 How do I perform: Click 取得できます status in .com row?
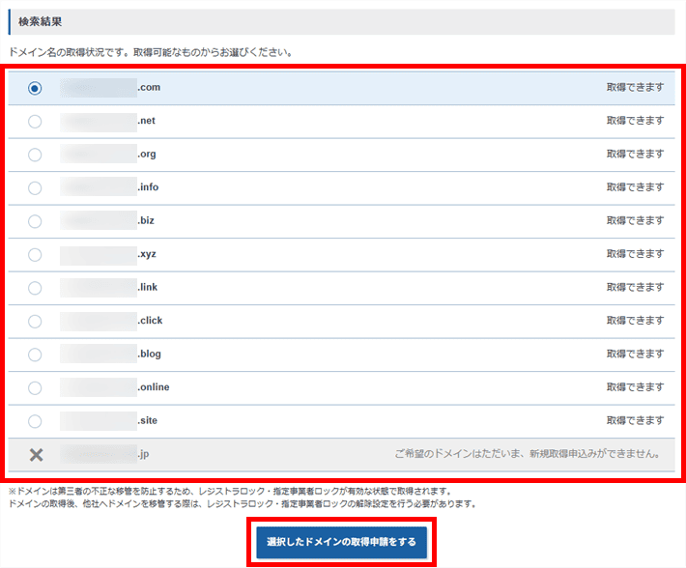pyautogui.click(x=635, y=88)
